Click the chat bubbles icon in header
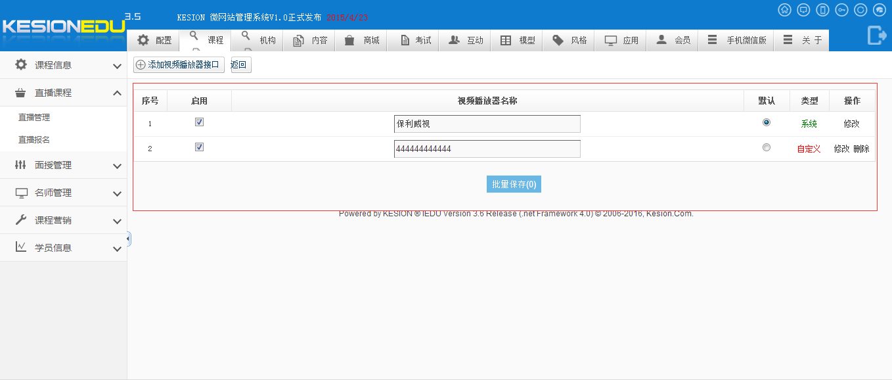892x380 pixels. [x=880, y=10]
